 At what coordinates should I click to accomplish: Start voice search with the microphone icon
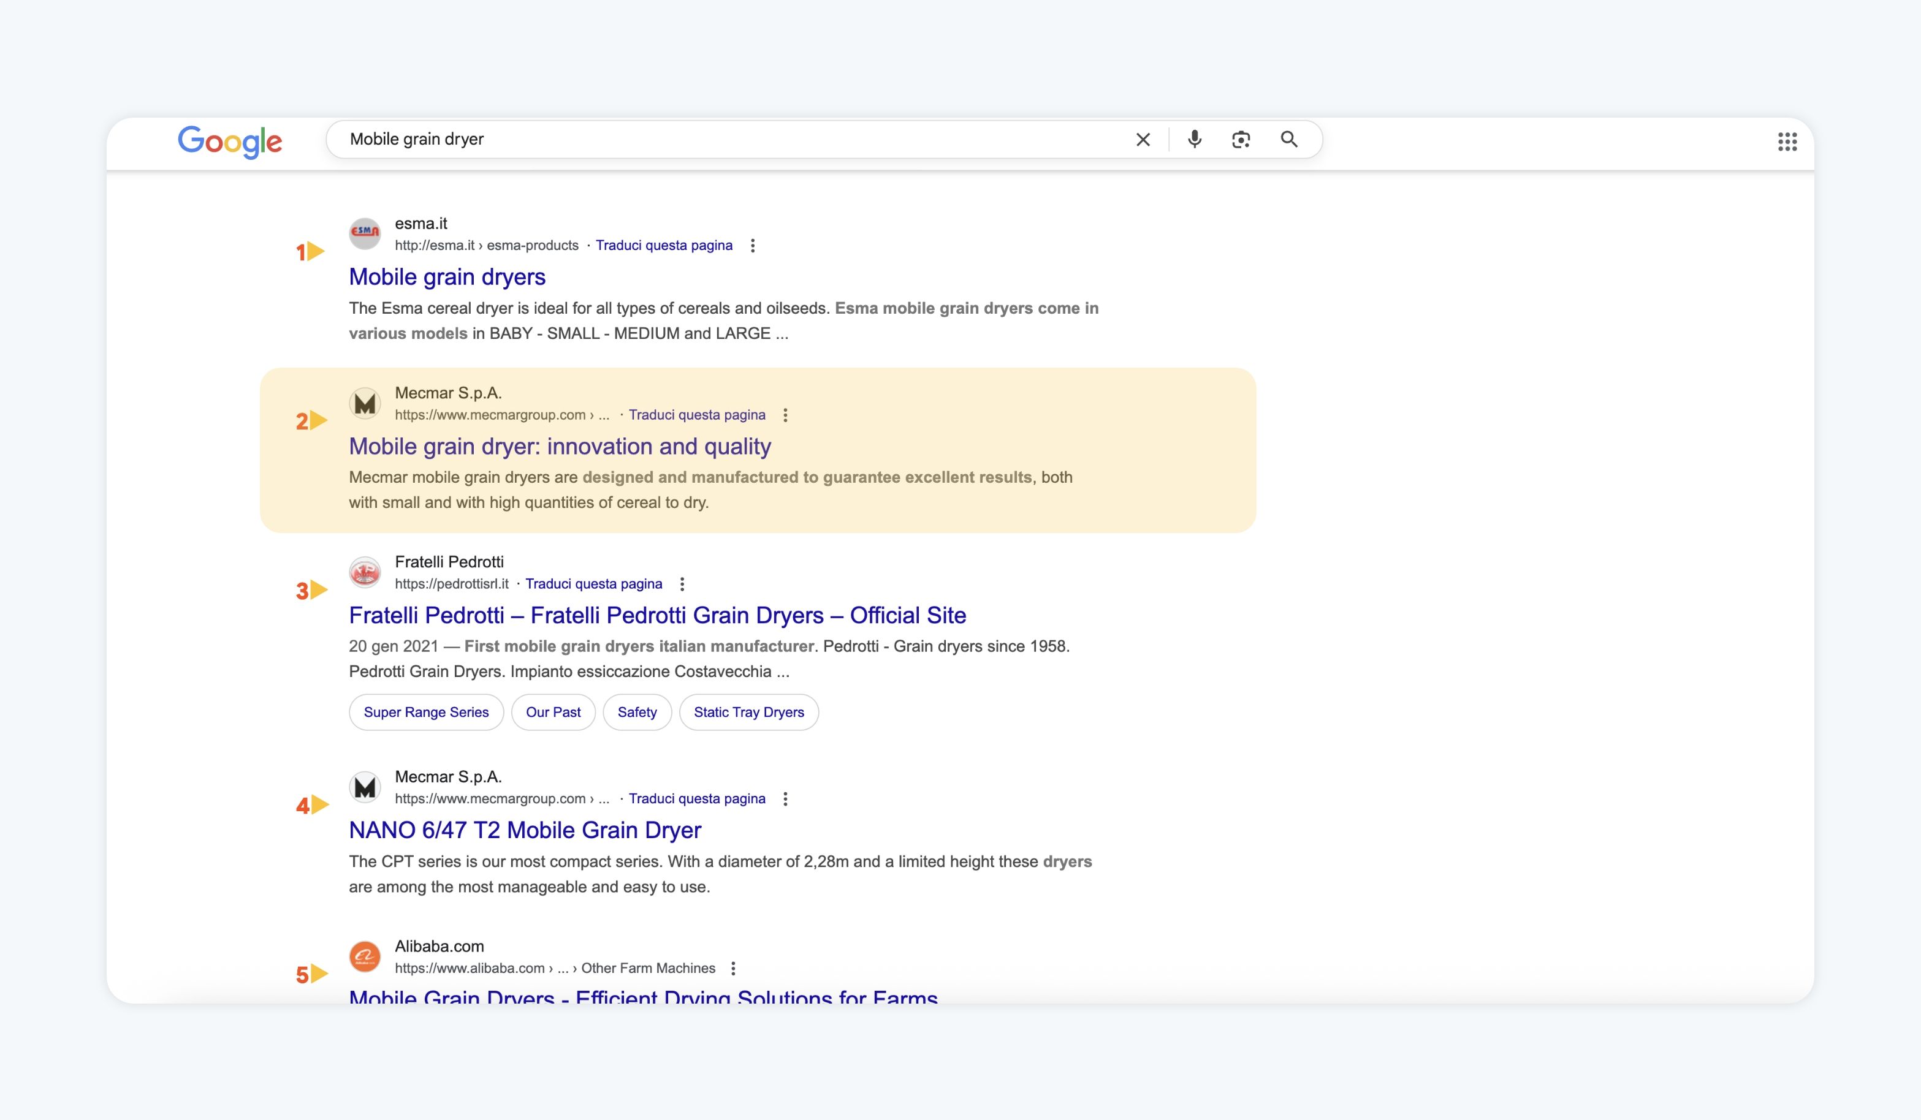point(1195,140)
